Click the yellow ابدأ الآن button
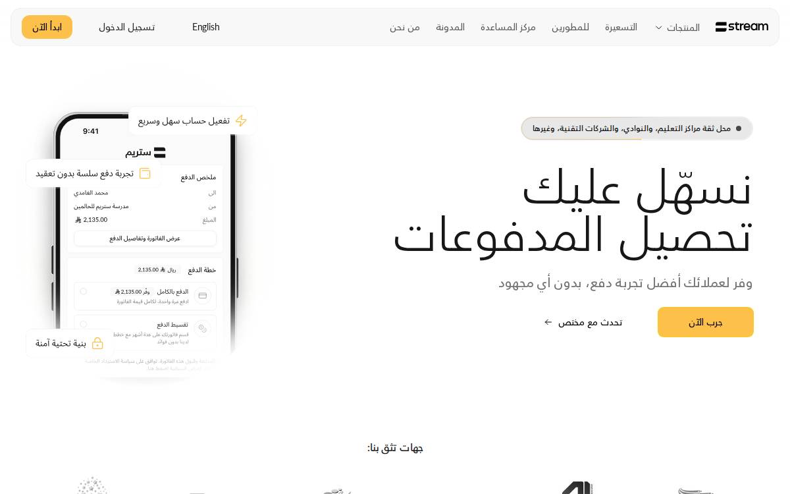790x494 pixels. point(47,27)
